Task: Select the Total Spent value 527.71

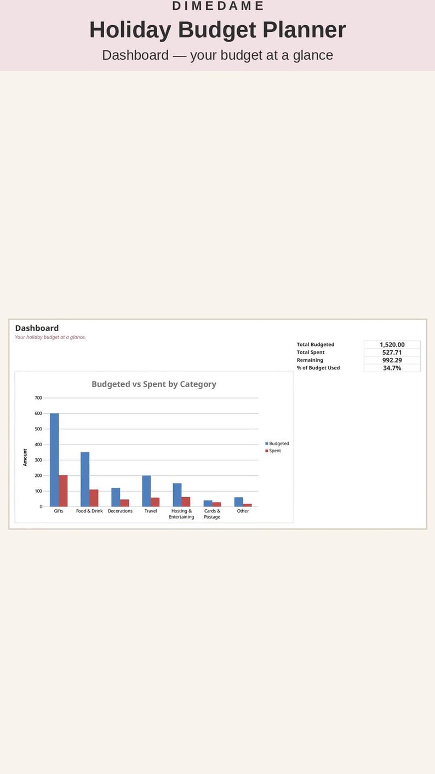Action: coord(392,352)
